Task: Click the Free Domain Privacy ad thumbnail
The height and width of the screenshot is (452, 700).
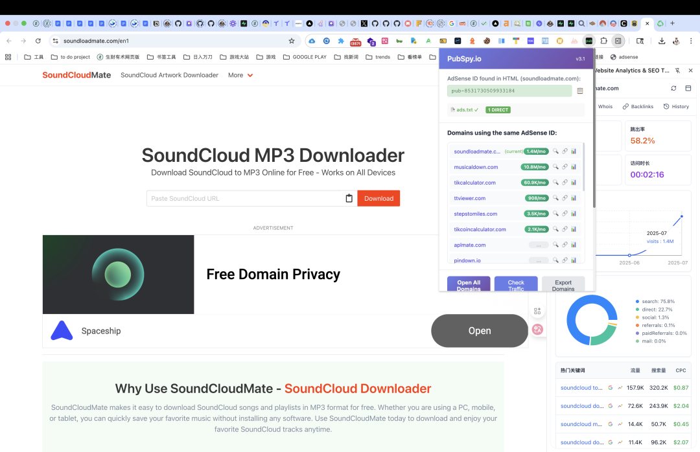Action: click(x=119, y=275)
